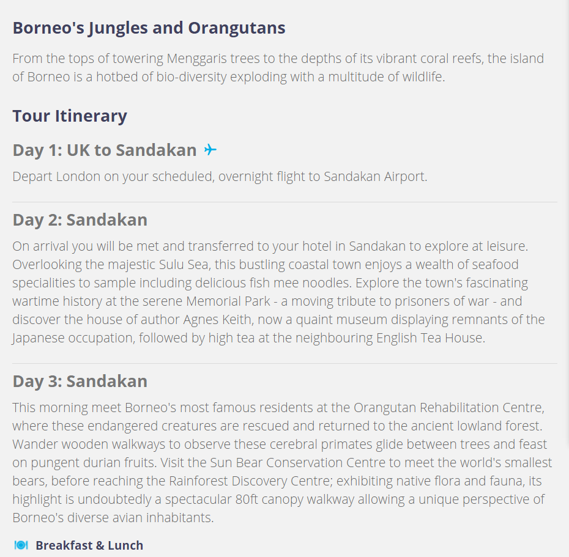Image resolution: width=569 pixels, height=557 pixels.
Task: Click the Agnes Keith name in Day 2
Action: pyautogui.click(x=217, y=320)
